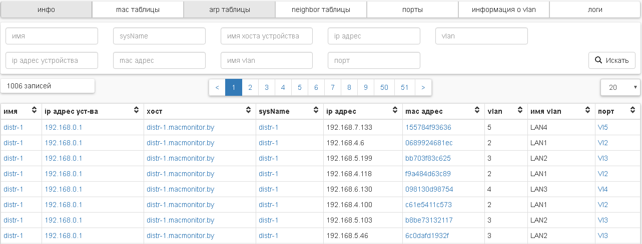Sort by имя vlan column icon
The width and height of the screenshot is (642, 244).
(x=588, y=111)
